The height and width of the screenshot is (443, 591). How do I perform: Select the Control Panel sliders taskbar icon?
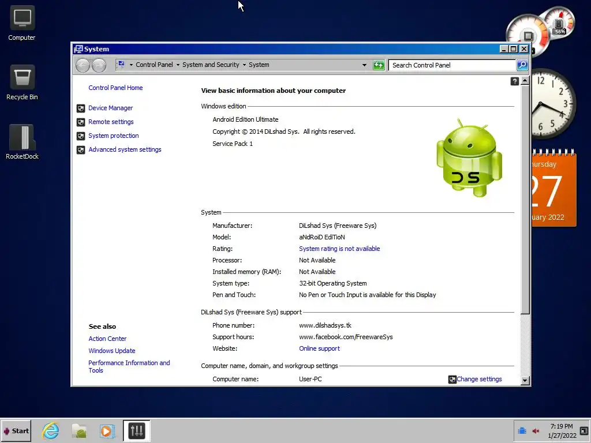point(136,430)
